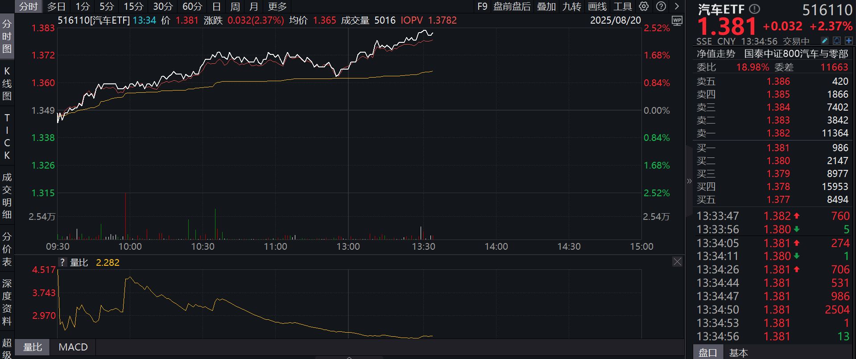This screenshot has width=856, height=359.
Task: Open the 基本 tab in quote panel
Action: [x=738, y=353]
